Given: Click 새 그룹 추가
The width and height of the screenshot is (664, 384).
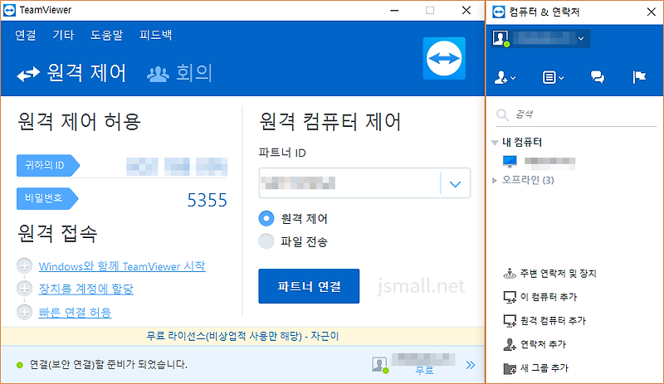Looking at the screenshot, I should [535, 368].
